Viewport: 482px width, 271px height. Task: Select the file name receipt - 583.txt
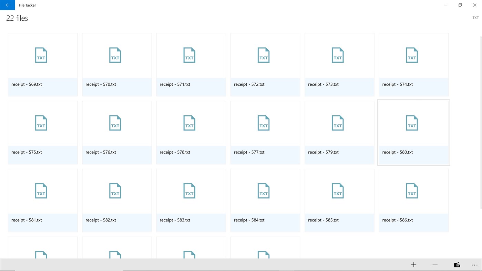[x=175, y=220]
